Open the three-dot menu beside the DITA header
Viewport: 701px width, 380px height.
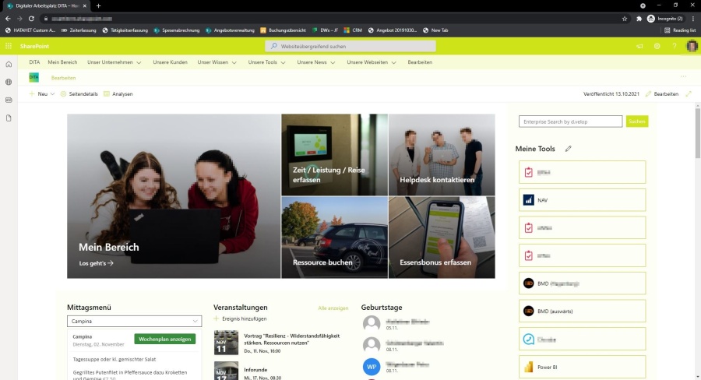[x=683, y=77]
